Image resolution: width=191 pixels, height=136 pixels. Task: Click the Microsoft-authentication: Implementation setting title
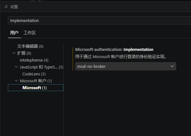click(x=114, y=50)
